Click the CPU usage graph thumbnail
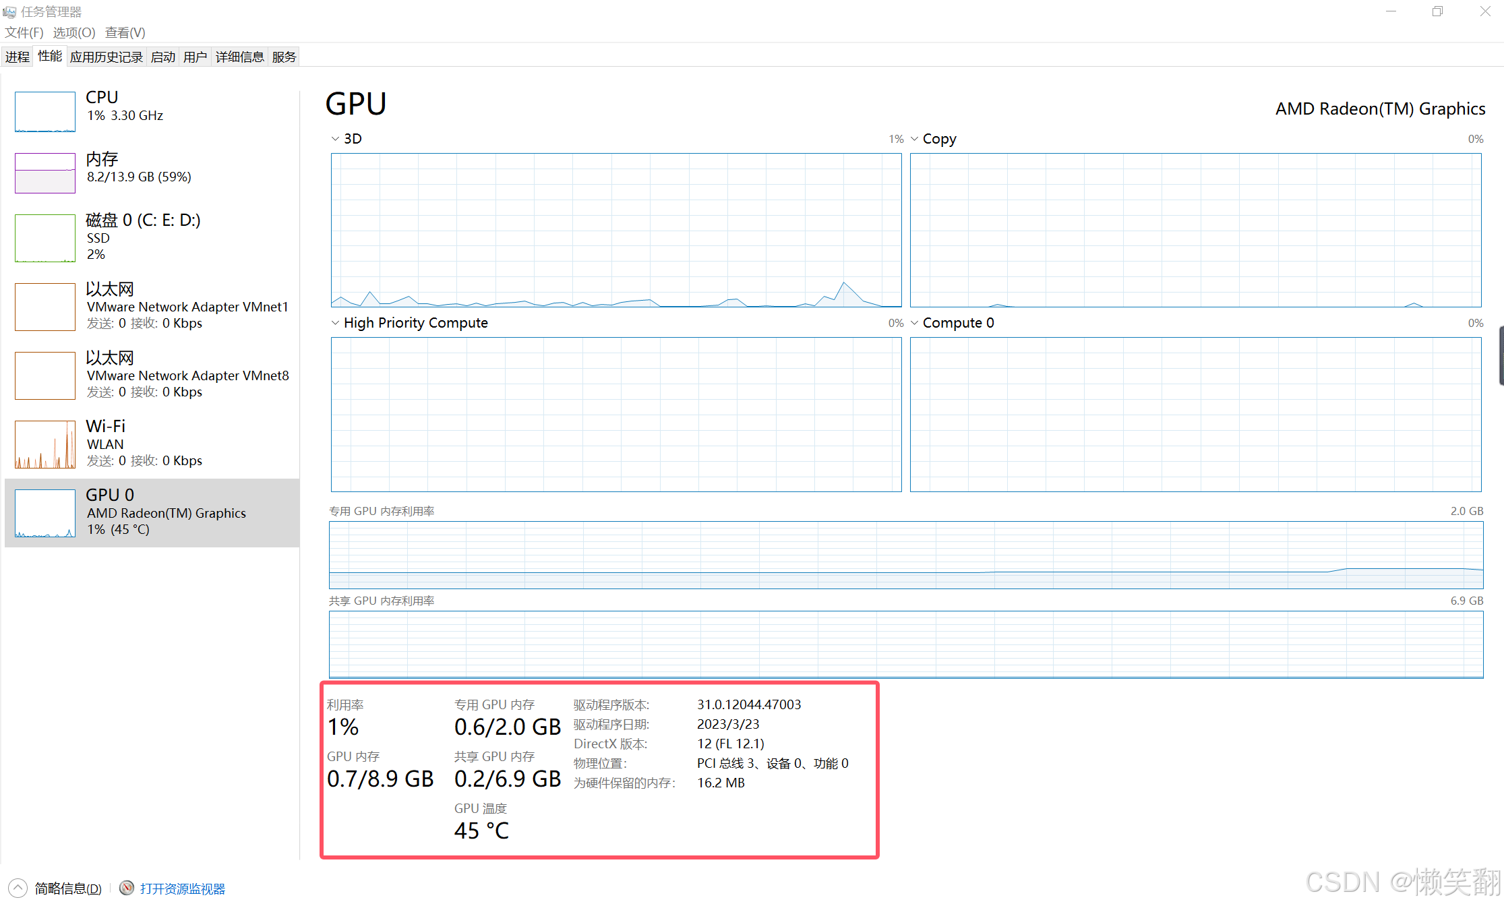Viewport: 1504px width, 906px height. point(45,112)
